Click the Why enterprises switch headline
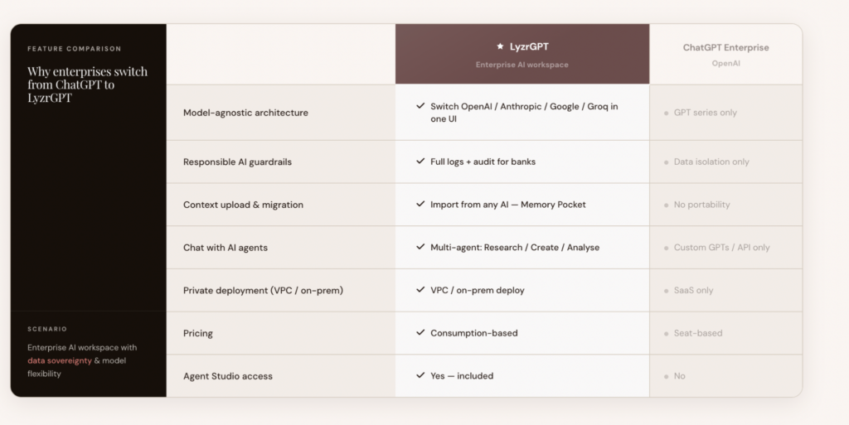The height and width of the screenshot is (425, 849). pyautogui.click(x=87, y=85)
